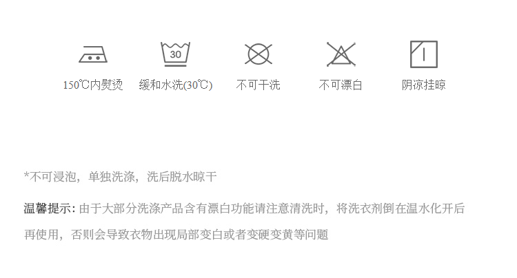Click the iron icon for ironing instructions

[93, 54]
